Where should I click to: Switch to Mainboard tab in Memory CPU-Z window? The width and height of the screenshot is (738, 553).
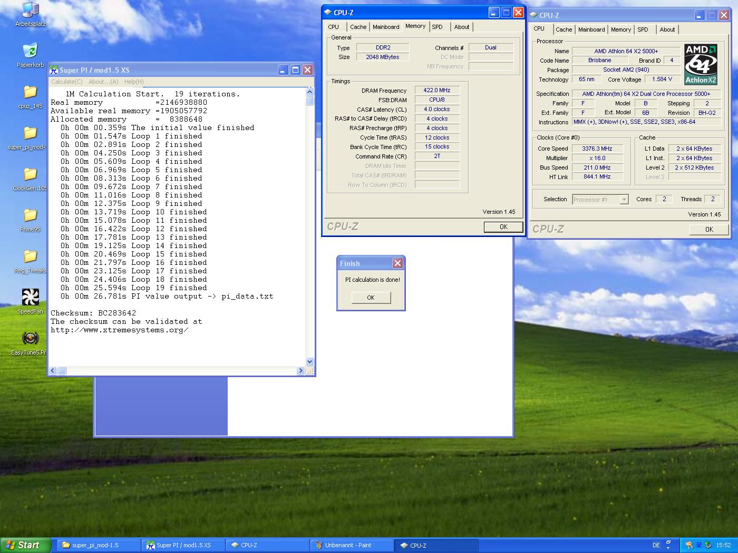[x=386, y=27]
